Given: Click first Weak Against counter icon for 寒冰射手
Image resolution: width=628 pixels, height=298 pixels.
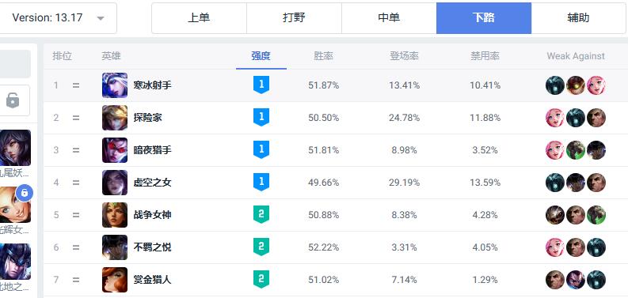Looking at the screenshot, I should pos(555,85).
